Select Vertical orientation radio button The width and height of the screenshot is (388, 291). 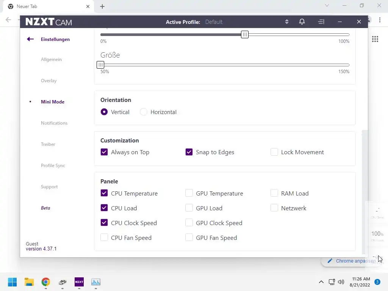point(104,112)
